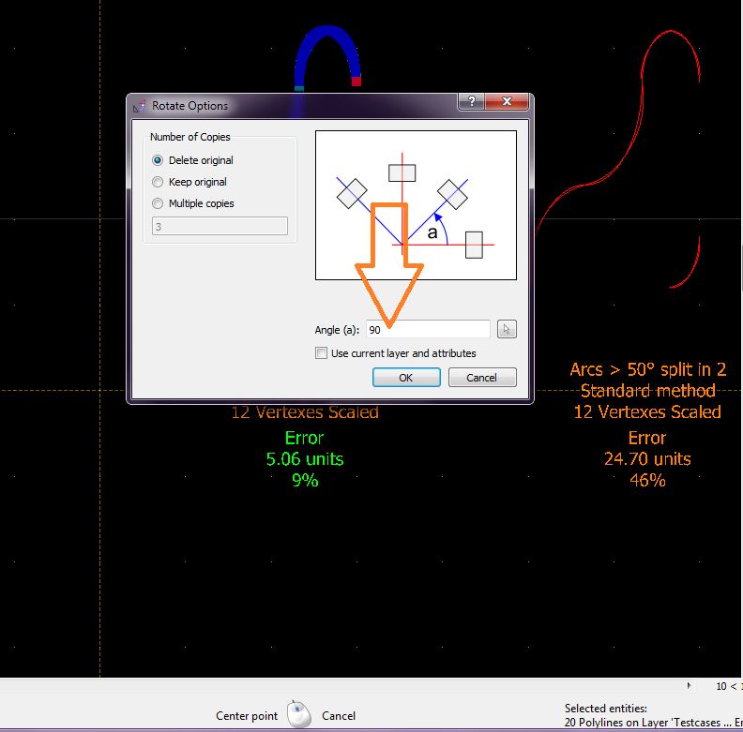Click the Angle (a) input field
The width and height of the screenshot is (743, 732).
[x=427, y=329]
